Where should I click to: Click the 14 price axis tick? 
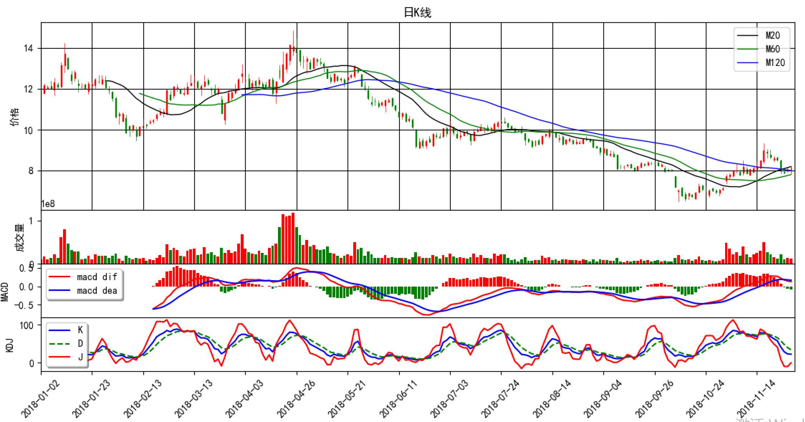[28, 48]
